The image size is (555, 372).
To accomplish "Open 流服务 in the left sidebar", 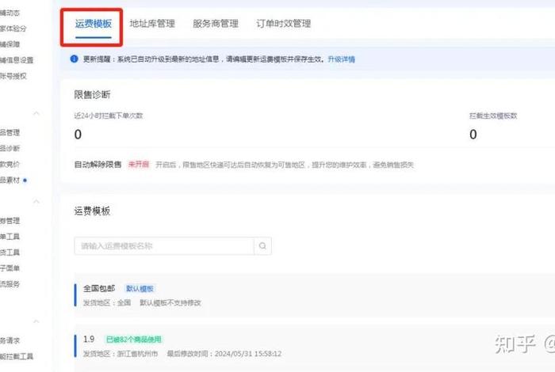I will pos(10,283).
